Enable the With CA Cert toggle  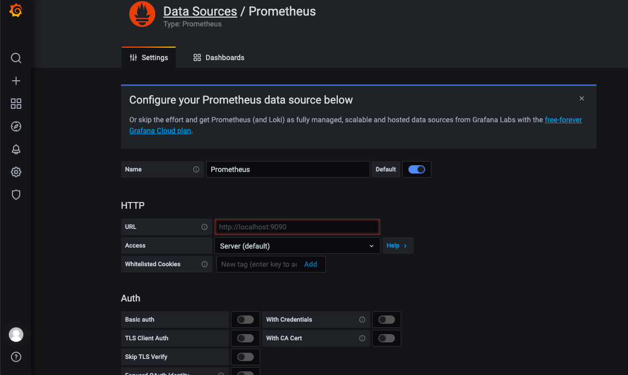click(387, 338)
